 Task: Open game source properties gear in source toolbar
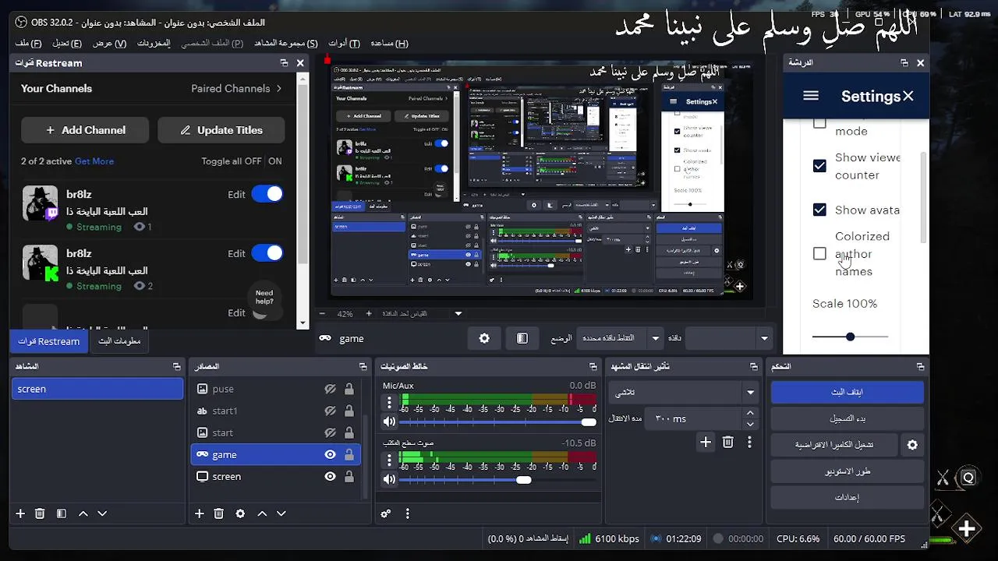(x=484, y=338)
